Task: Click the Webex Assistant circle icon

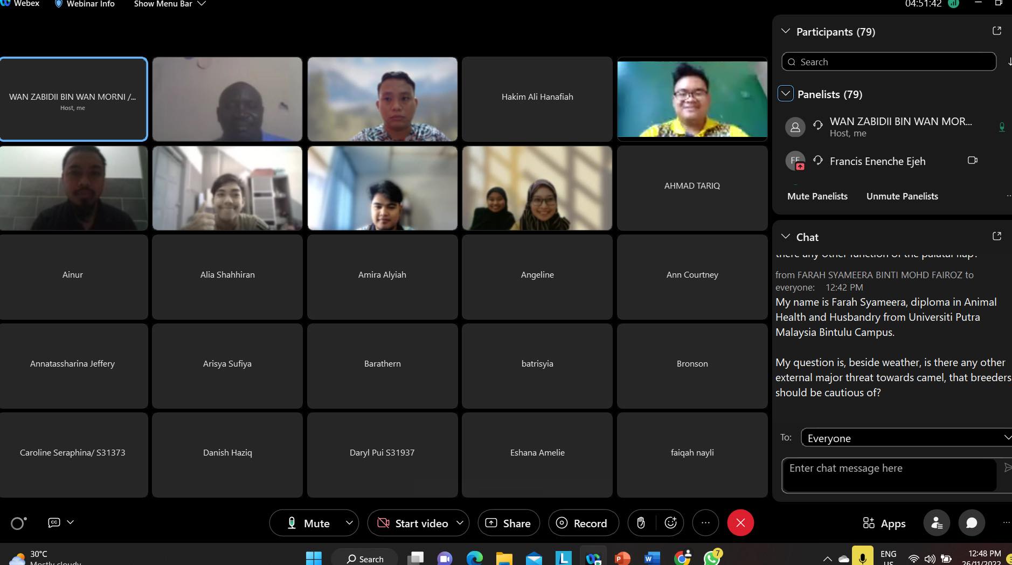Action: (18, 523)
